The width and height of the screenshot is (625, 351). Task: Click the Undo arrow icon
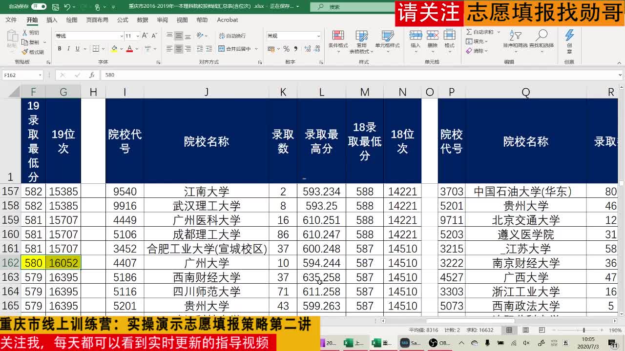67,7
